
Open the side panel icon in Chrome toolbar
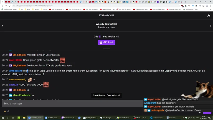click(203, 6)
